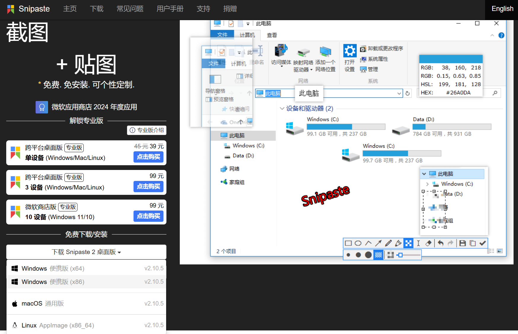Open the 专业版介绍 info button
The height and width of the screenshot is (334, 518).
click(147, 130)
